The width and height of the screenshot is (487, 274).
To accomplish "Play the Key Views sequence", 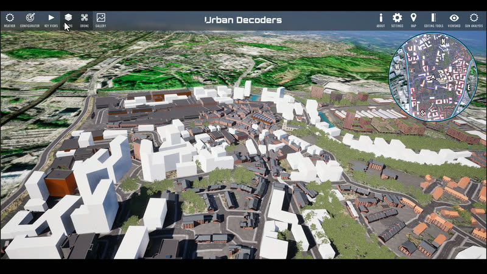I will point(51,21).
